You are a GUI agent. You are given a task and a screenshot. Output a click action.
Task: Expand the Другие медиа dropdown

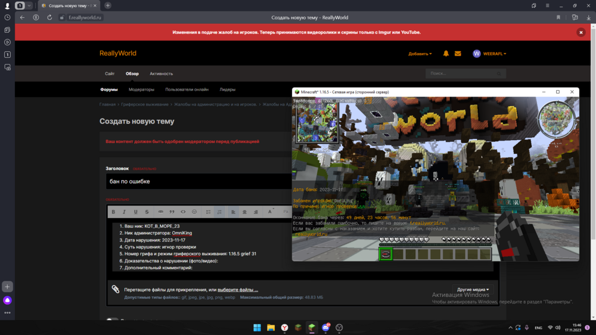473,290
